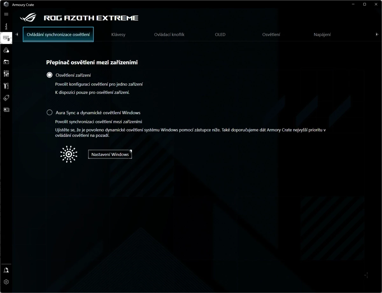Click text Povolit konfiguraci osvětlení pro jedno zařízení
This screenshot has width=382, height=293.
(x=99, y=84)
